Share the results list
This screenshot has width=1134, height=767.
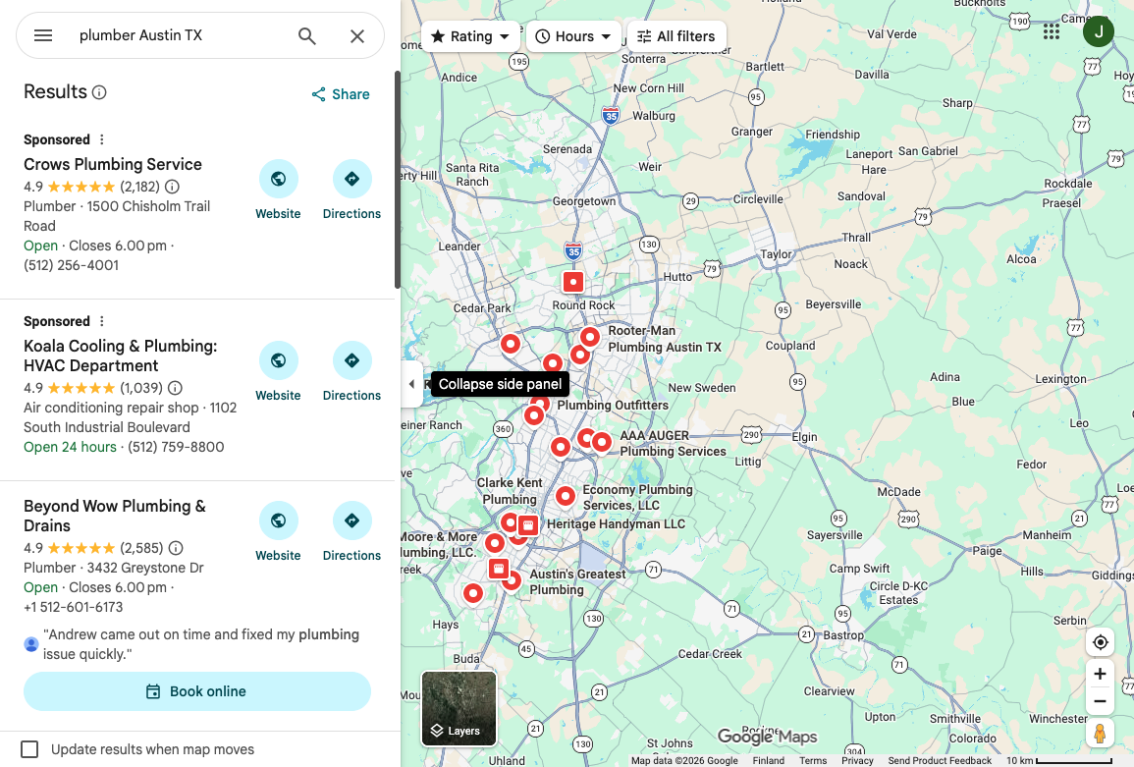[340, 94]
